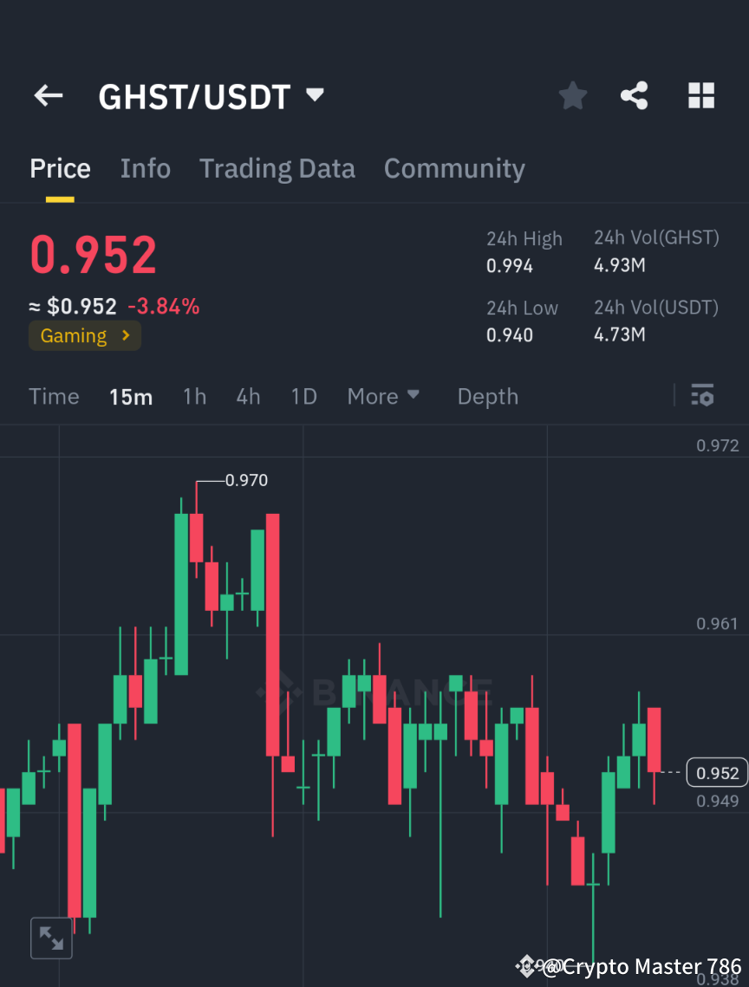Open Time interval options
749x987 pixels.
point(54,396)
